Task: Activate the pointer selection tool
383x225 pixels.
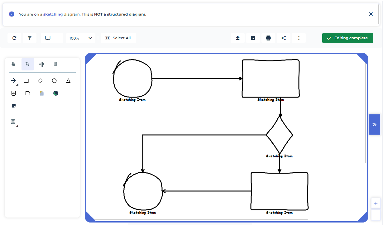Action: pos(27,64)
